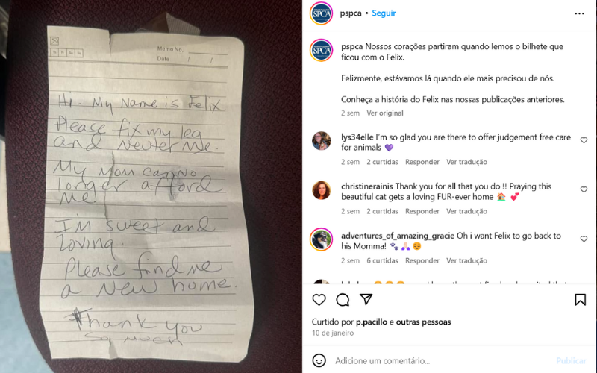Image resolution: width=597 pixels, height=373 pixels.
Task: Open the three-dot more options menu
Action: pos(579,13)
